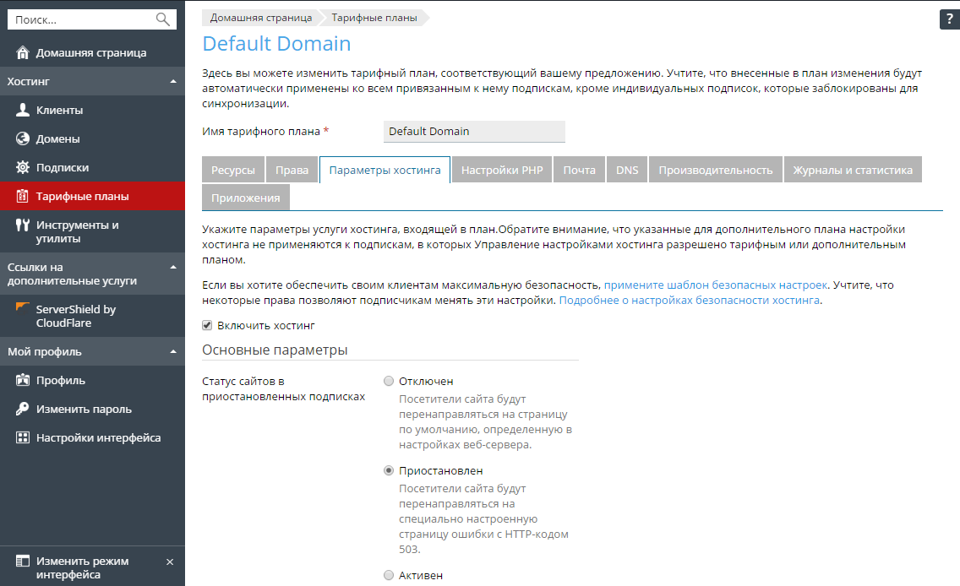Collapse the Мой профиль sidebar section
This screenshot has height=586, width=960.
[x=173, y=352]
